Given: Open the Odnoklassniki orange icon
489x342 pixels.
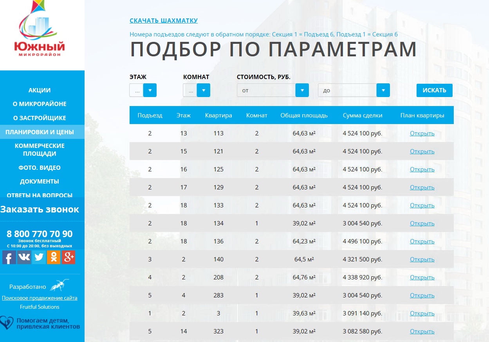Looking at the screenshot, I should 54,257.
